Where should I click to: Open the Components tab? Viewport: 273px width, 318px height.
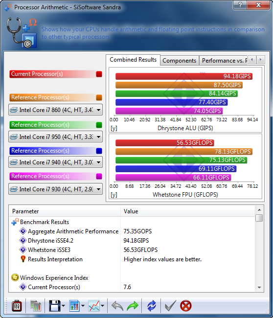coord(179,61)
